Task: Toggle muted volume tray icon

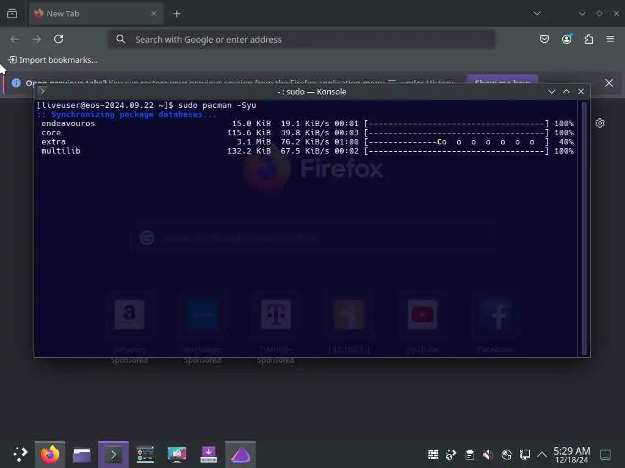Action: [x=488, y=455]
